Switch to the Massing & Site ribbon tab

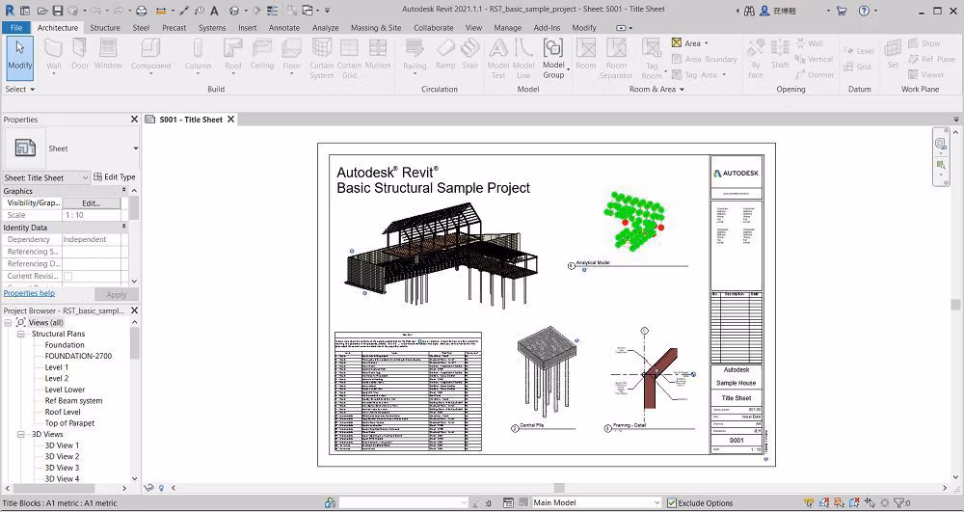[x=376, y=28]
